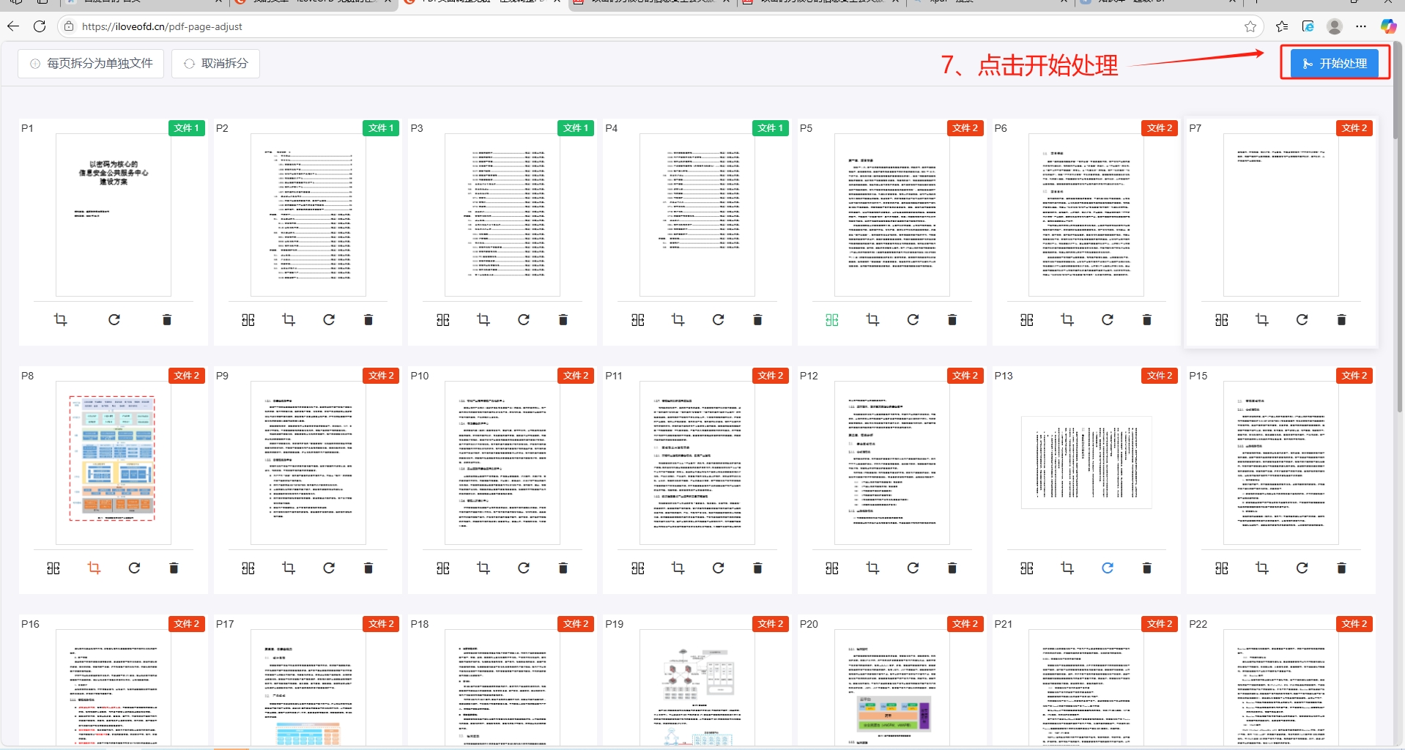This screenshot has height=750, width=1405.
Task: Click blue rotate icon on P13
Action: pos(1108,568)
